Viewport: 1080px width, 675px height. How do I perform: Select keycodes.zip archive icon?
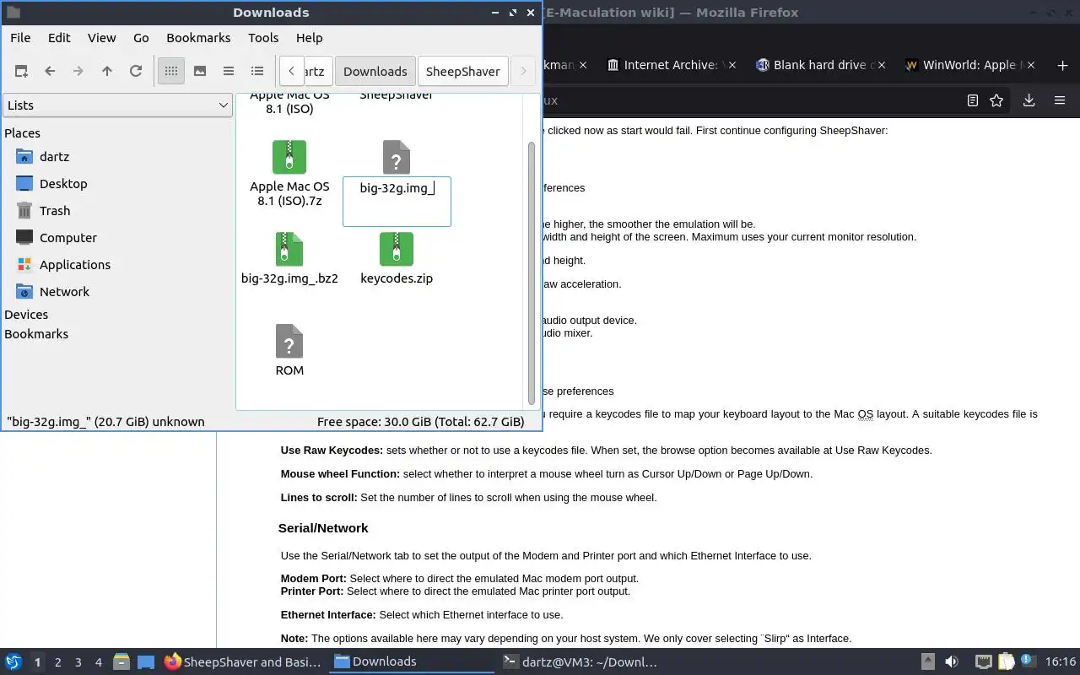pos(397,249)
